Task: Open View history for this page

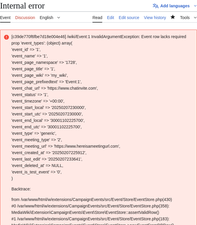Action: [x=155, y=18]
